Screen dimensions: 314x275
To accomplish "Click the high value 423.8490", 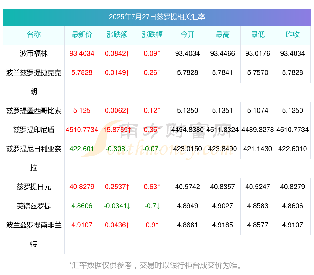I will coord(223,149).
